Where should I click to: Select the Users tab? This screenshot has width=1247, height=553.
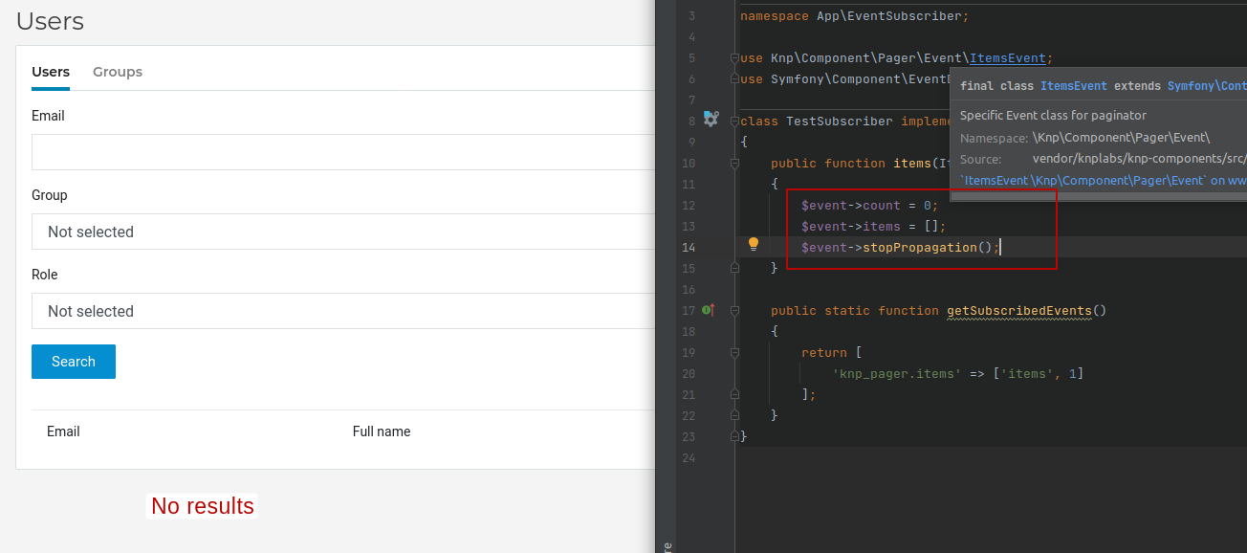(x=51, y=72)
